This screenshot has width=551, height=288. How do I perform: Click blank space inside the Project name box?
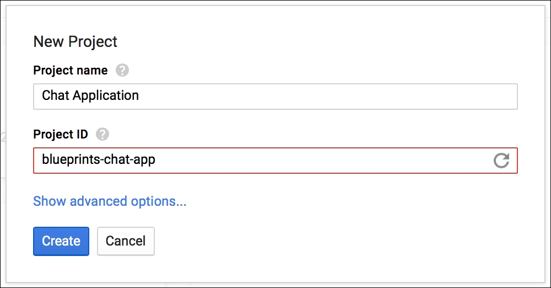(327, 97)
